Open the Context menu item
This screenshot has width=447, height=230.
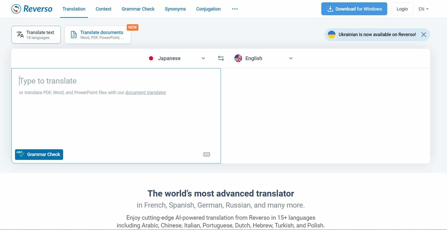click(x=103, y=9)
